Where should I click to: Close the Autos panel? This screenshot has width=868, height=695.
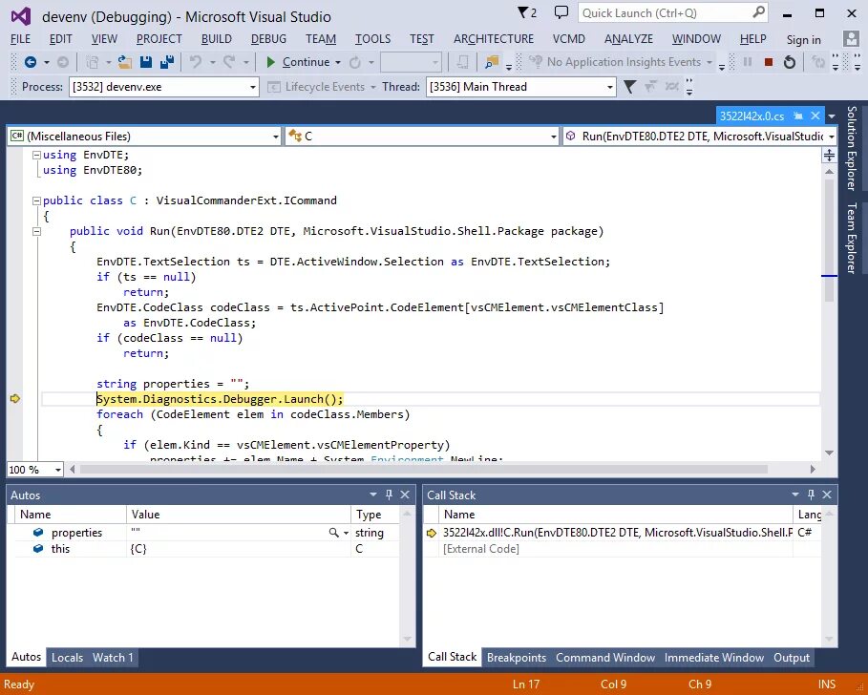pos(405,495)
